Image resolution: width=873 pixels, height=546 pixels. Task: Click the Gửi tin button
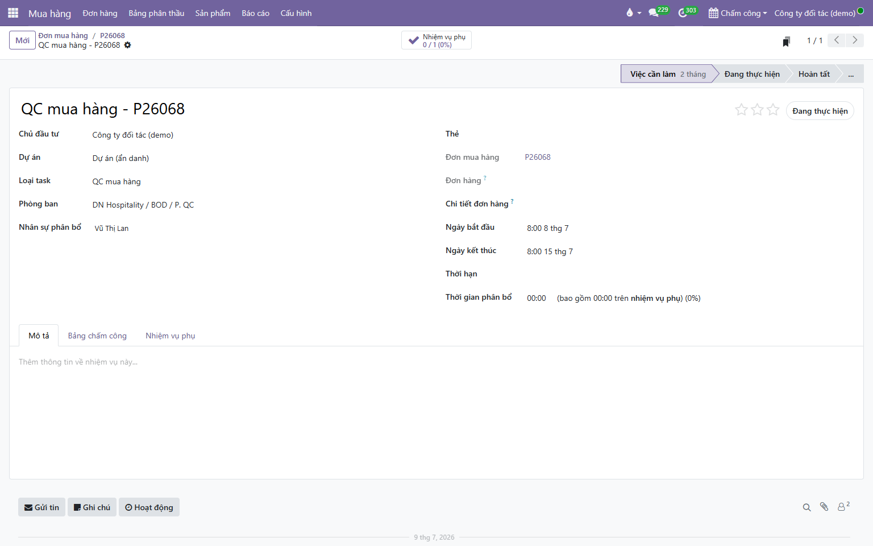point(41,507)
